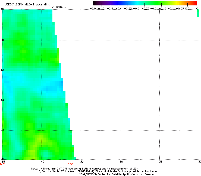The height and width of the screenshot is (176, 201).
Task: Click the NOAA/NESDIS credit line
Action: click(x=117, y=174)
